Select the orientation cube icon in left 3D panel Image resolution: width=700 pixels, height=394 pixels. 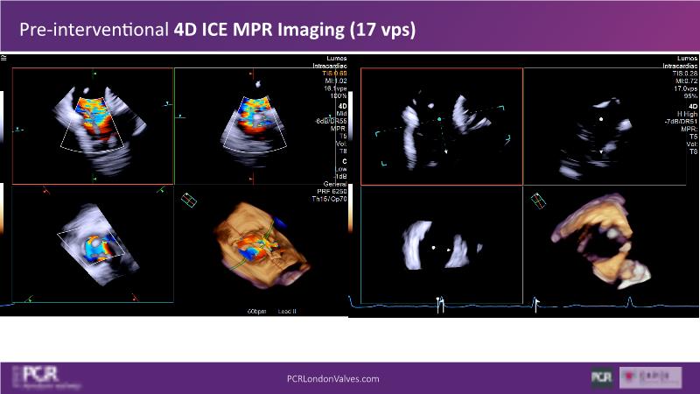pos(188,201)
